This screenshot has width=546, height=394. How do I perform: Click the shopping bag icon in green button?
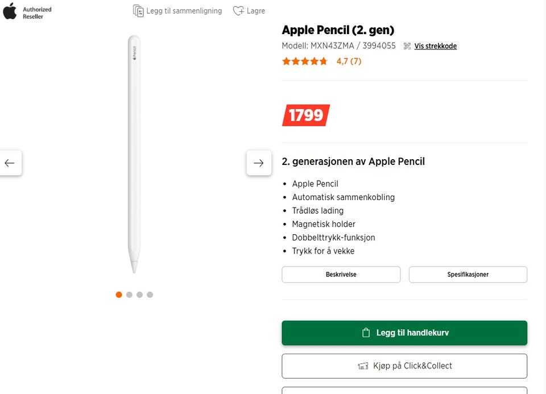pyautogui.click(x=366, y=333)
